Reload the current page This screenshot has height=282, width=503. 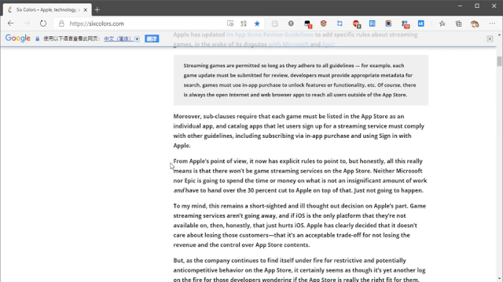click(43, 23)
